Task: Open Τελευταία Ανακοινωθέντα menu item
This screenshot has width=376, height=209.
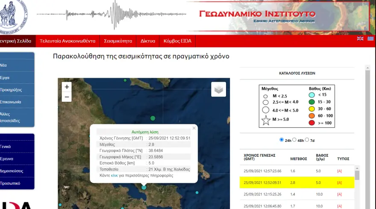Action: (68, 41)
